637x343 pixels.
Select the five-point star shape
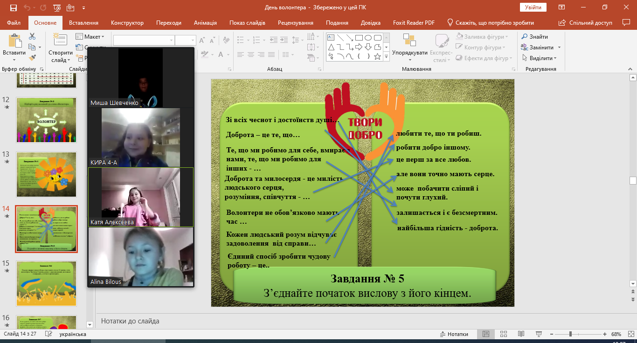378,56
